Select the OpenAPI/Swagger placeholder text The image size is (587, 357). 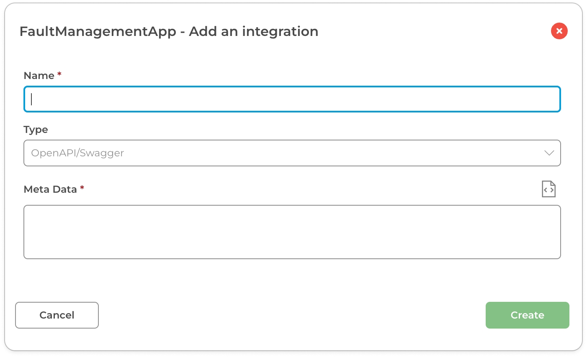click(77, 153)
